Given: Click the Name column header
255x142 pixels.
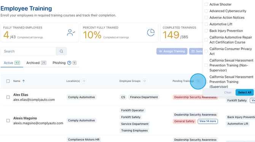Looking at the screenshot, I should [17, 81].
